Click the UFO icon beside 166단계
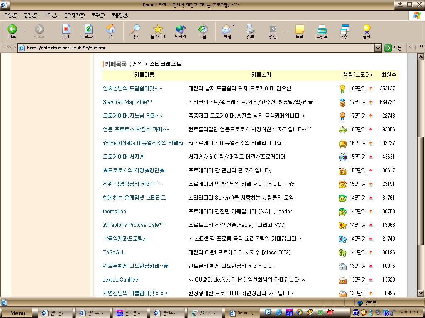 [x=342, y=130]
